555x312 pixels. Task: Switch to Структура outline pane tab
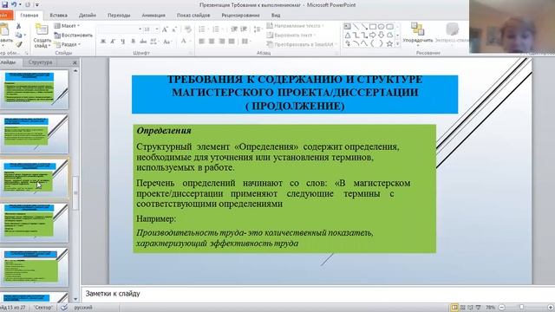click(41, 62)
